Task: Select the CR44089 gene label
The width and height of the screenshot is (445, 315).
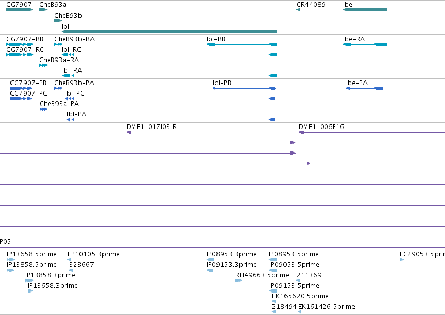Action: pyautogui.click(x=311, y=5)
